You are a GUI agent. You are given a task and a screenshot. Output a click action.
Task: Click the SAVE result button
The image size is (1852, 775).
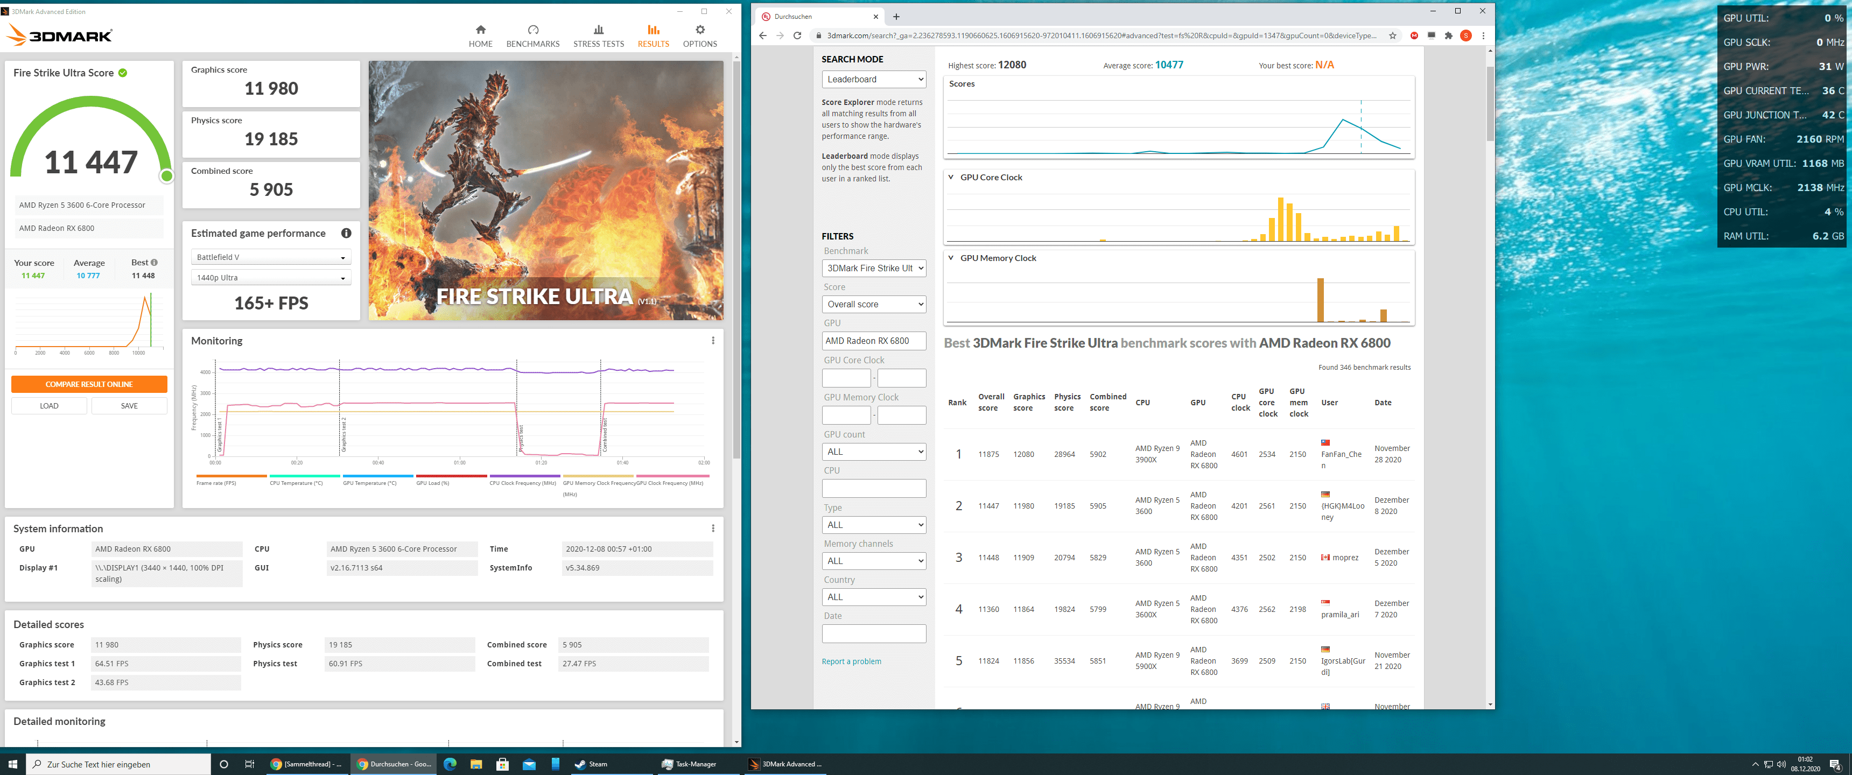129,406
